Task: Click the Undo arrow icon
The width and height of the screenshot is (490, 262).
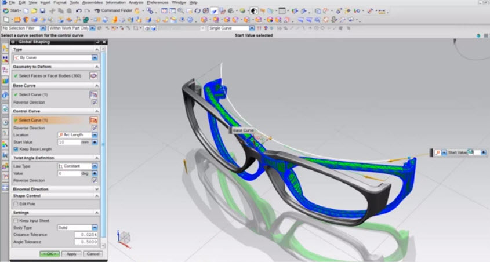Action: (78, 10)
